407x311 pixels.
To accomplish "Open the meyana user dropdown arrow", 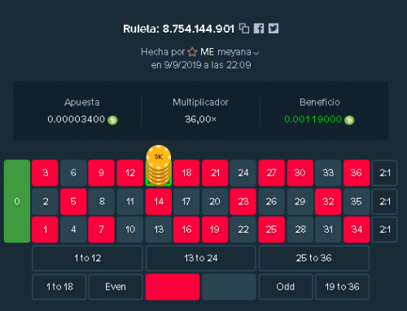I will click(256, 53).
